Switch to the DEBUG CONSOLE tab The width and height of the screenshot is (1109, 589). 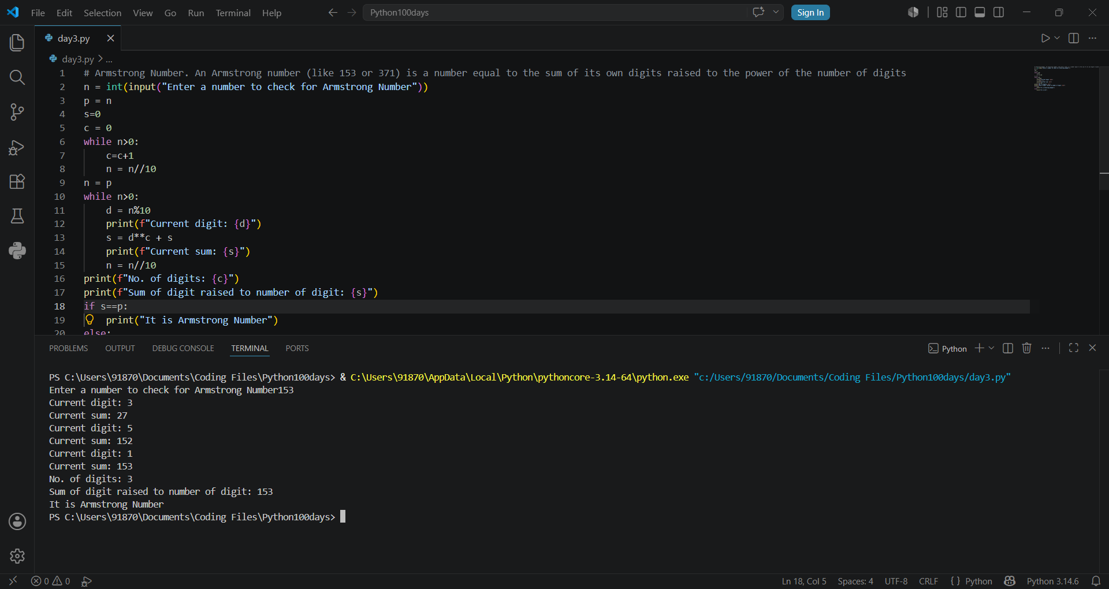click(x=183, y=348)
